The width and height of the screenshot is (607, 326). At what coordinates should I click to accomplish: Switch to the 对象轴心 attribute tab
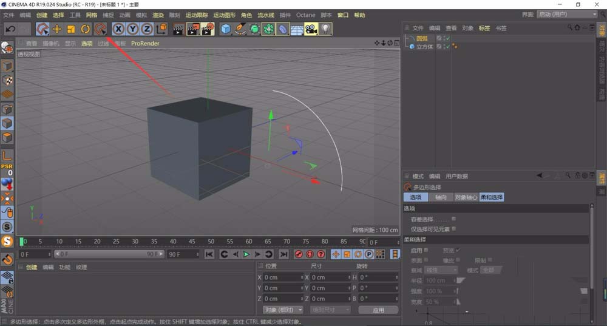coord(466,197)
